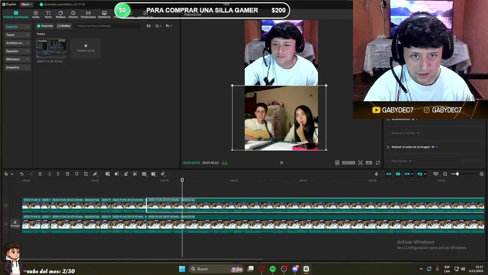Focus the Buscar archivos multimedia search field
The height and width of the screenshot is (275, 488).
108,26
